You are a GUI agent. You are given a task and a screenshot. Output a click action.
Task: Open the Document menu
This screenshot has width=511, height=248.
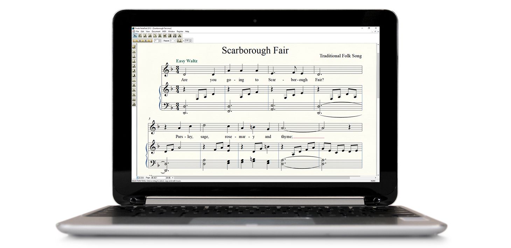point(156,31)
